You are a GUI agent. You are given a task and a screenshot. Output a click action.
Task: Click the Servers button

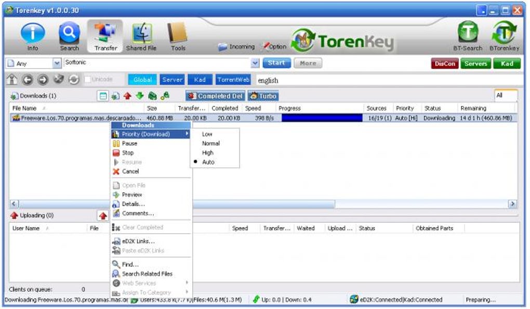click(475, 63)
